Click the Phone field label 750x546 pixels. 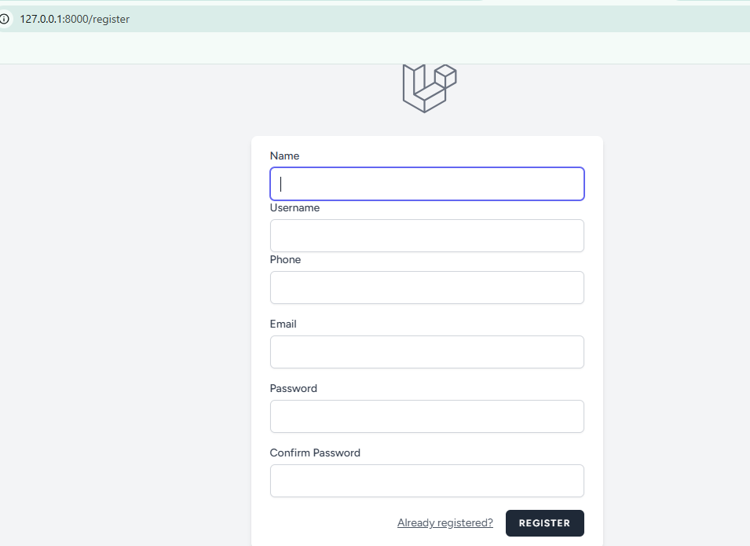(285, 259)
